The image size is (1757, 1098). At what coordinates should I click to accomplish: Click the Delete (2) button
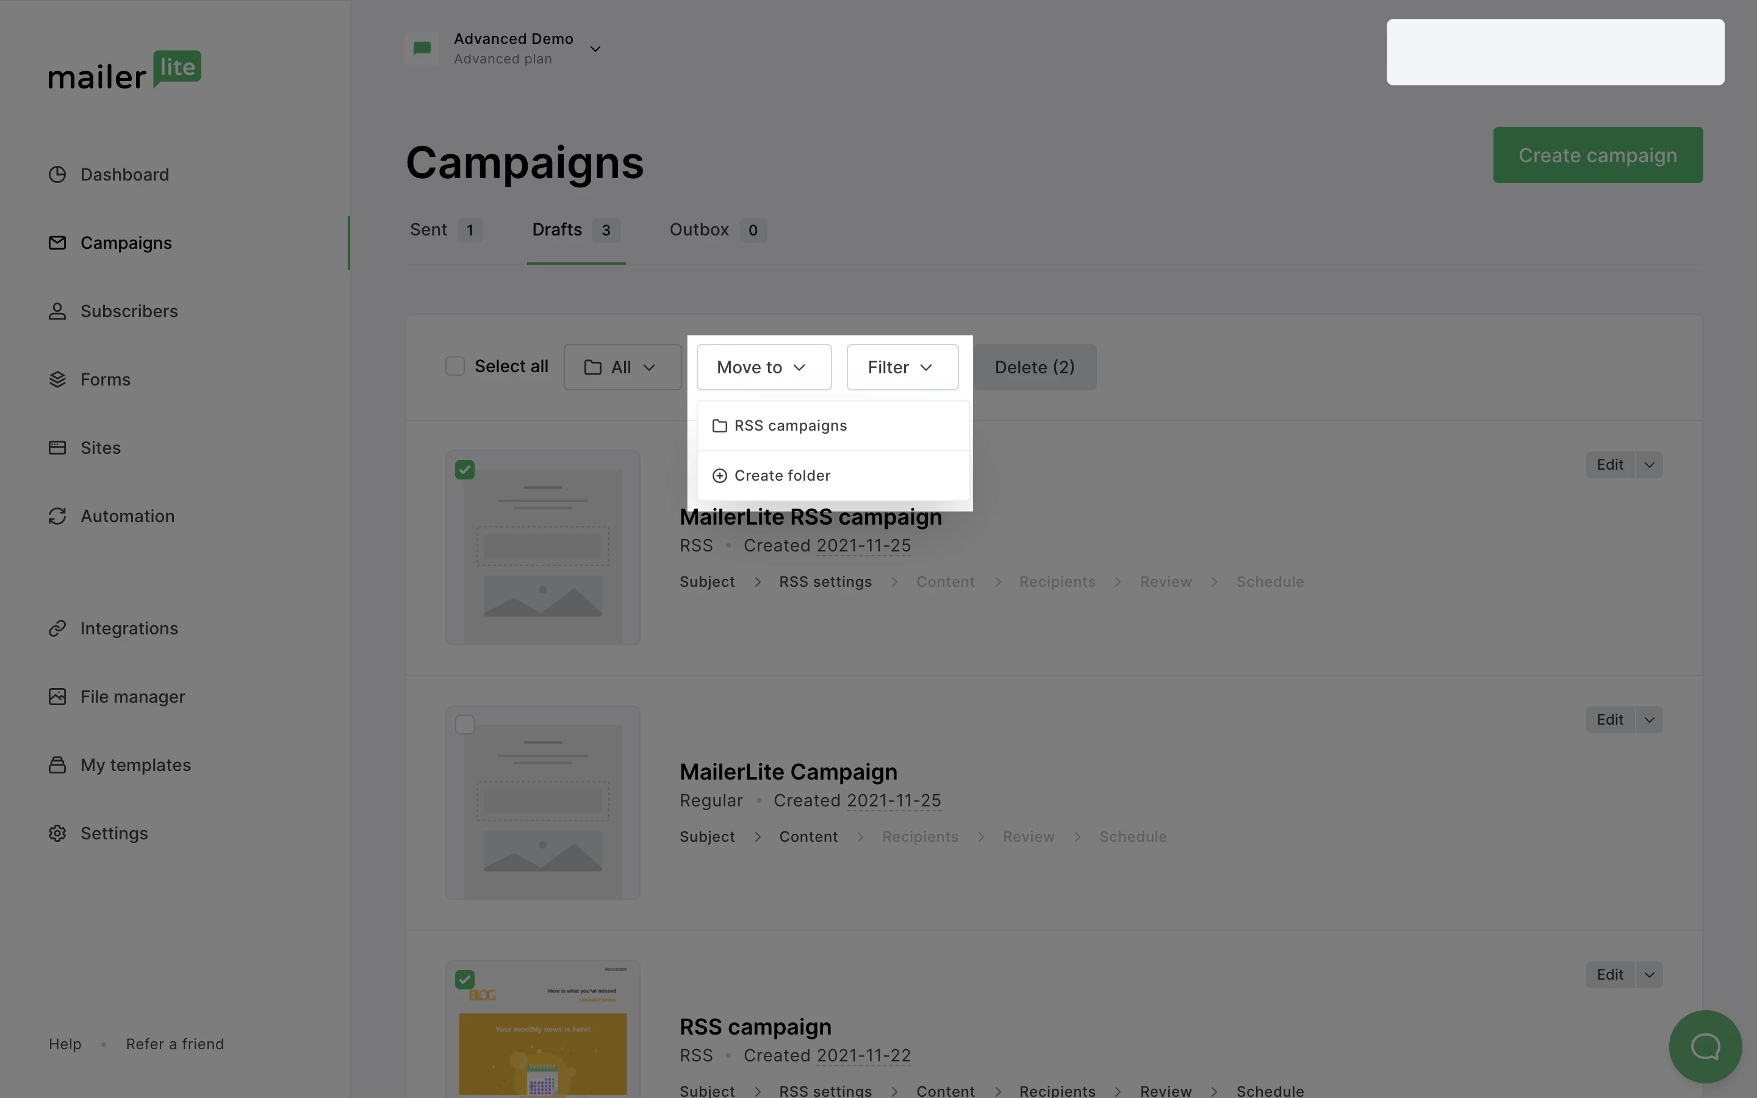tap(1035, 367)
